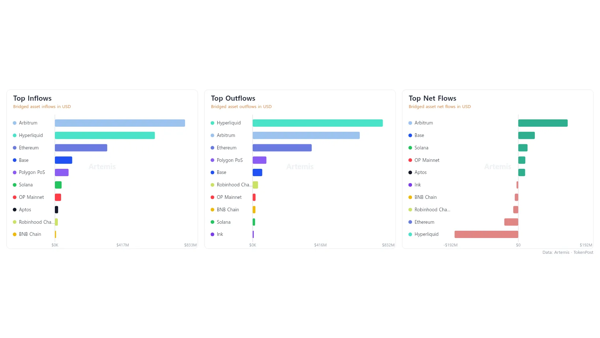The width and height of the screenshot is (600, 338).
Task: Click BNB Chain label in Top Outflows
Action: pos(228,210)
